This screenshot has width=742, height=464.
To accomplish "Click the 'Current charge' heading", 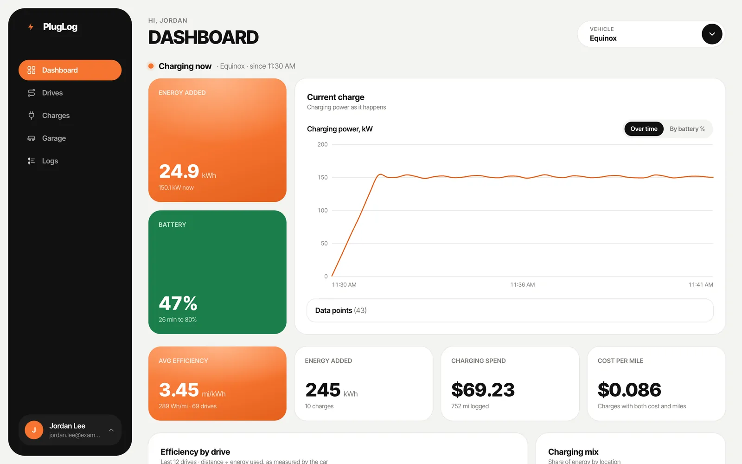I will 336,97.
